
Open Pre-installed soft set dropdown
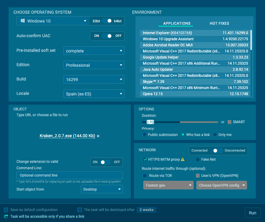click(x=94, y=51)
